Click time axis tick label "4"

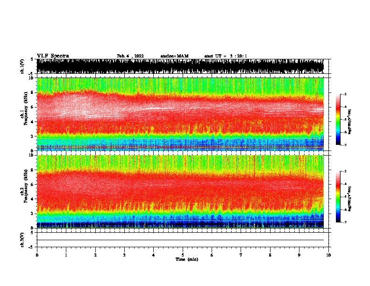(x=153, y=255)
